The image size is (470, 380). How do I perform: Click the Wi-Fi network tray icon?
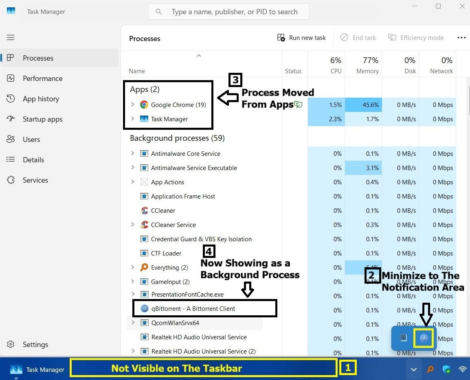[463, 369]
